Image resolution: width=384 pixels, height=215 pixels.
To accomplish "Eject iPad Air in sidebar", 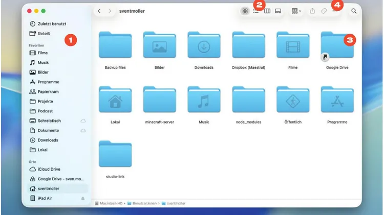I will 83,198.
